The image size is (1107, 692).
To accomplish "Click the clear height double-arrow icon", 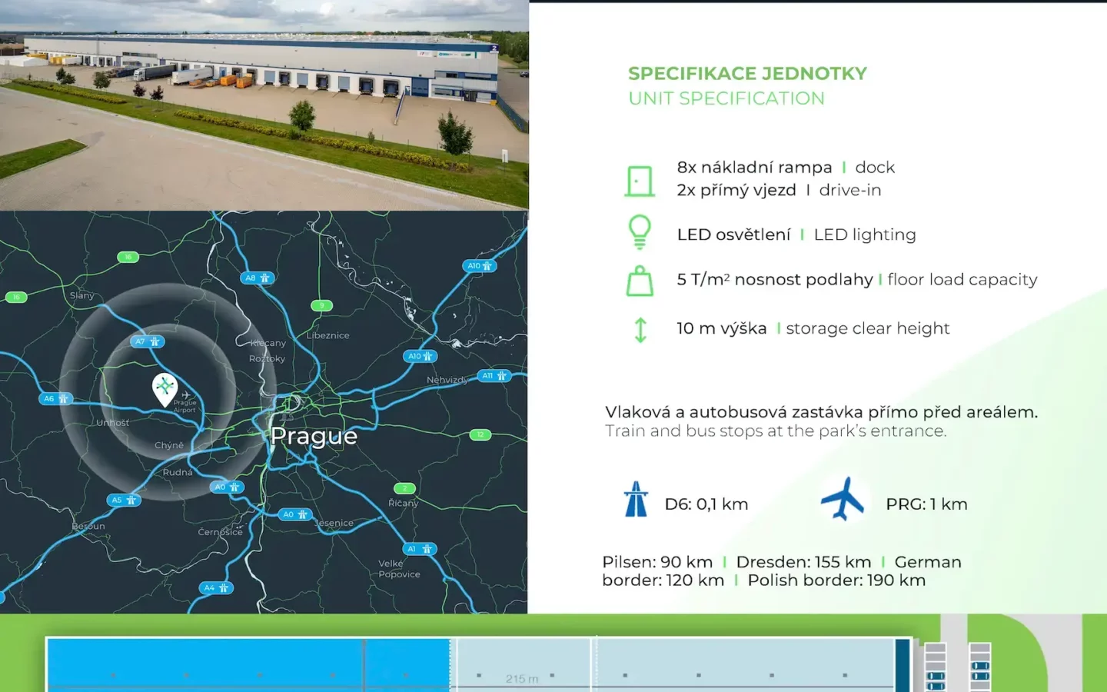I will 640,330.
